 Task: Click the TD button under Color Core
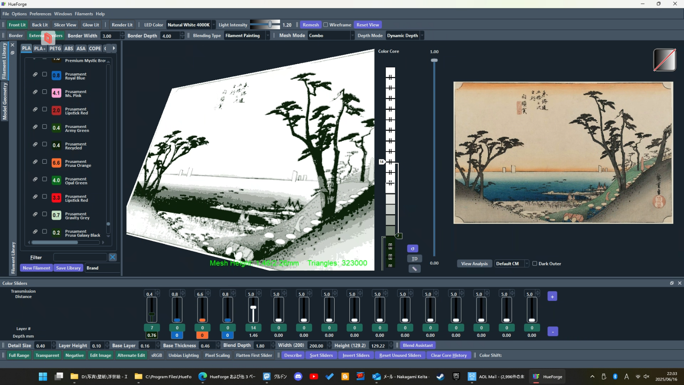415,259
